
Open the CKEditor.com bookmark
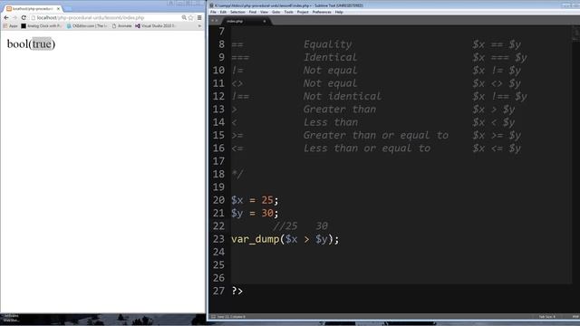87,26
